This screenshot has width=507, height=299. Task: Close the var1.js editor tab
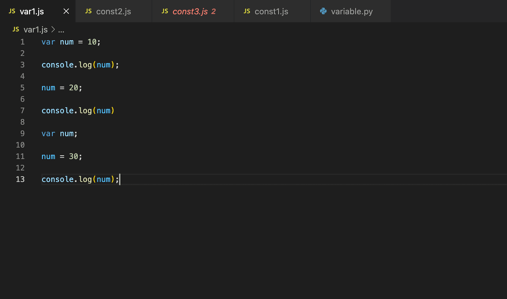[x=66, y=11]
